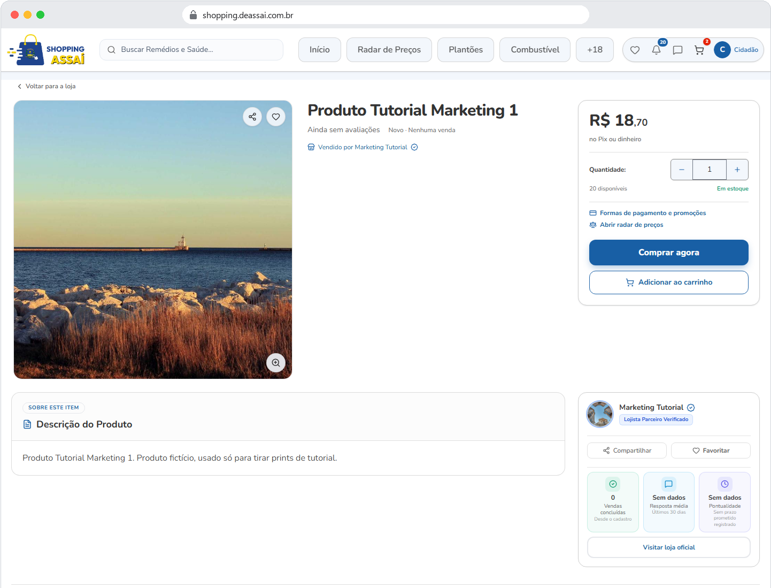
Task: Click the quantity value field
Action: [710, 170]
